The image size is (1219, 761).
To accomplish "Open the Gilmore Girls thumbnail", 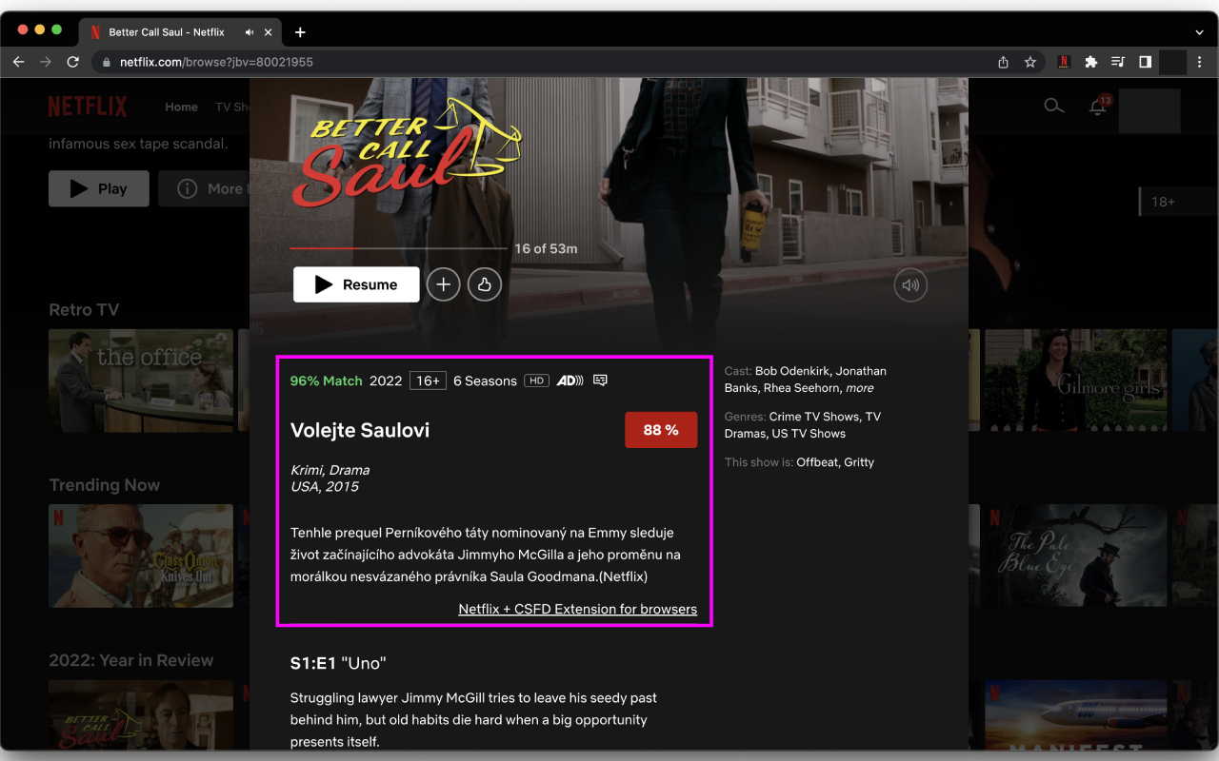I will [1076, 380].
